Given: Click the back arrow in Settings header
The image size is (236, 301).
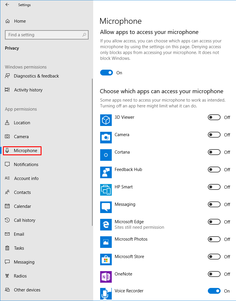Looking at the screenshot, I should tap(7, 5).
